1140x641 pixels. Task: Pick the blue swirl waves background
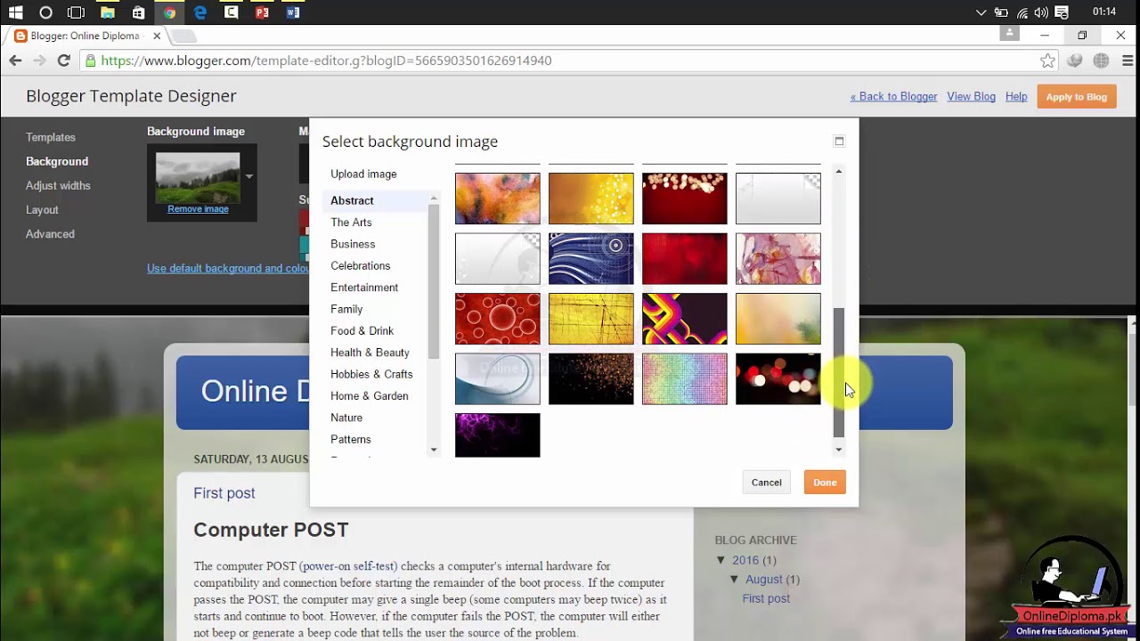591,258
